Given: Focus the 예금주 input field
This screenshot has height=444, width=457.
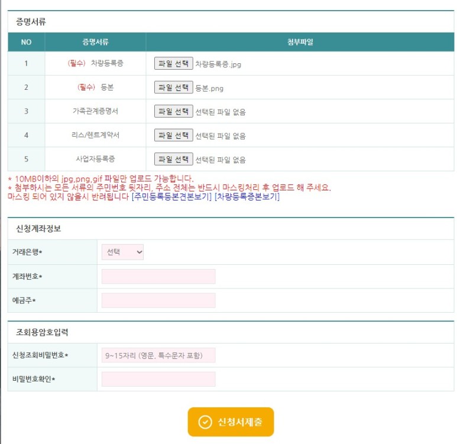Looking at the screenshot, I should pos(158,300).
